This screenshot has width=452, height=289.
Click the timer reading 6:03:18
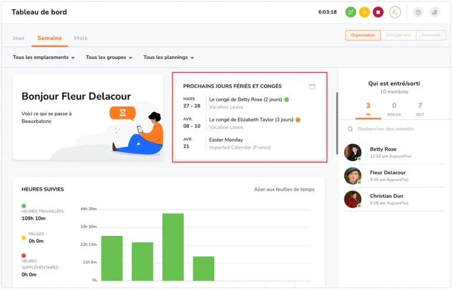[x=327, y=12]
